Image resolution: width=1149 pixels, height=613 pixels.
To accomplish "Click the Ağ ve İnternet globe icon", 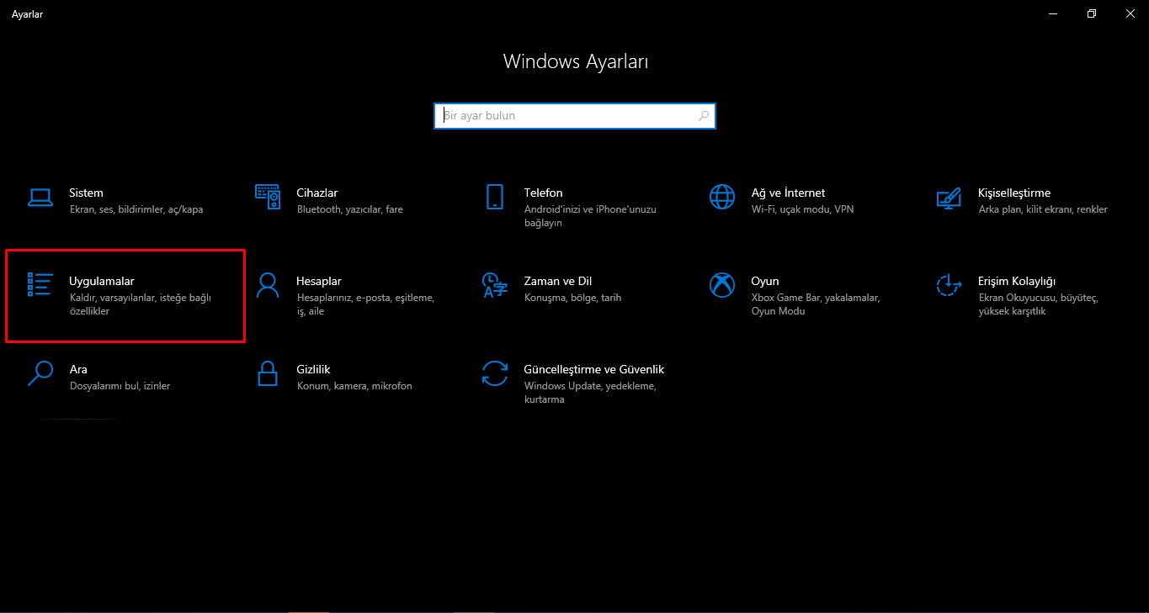I will (722, 197).
